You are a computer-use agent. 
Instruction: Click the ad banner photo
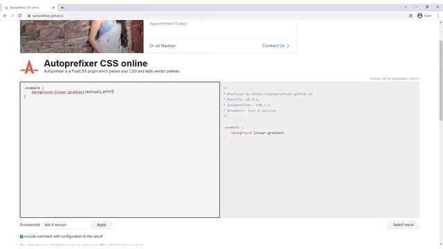[x=82, y=37]
